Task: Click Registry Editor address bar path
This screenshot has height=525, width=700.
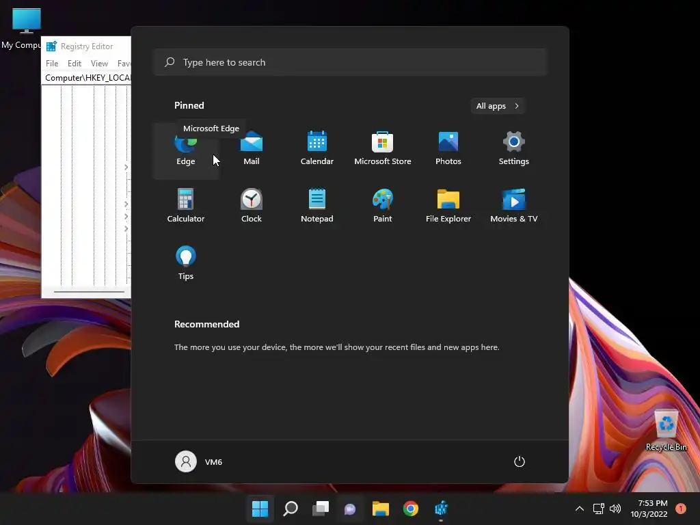Action: click(x=87, y=78)
